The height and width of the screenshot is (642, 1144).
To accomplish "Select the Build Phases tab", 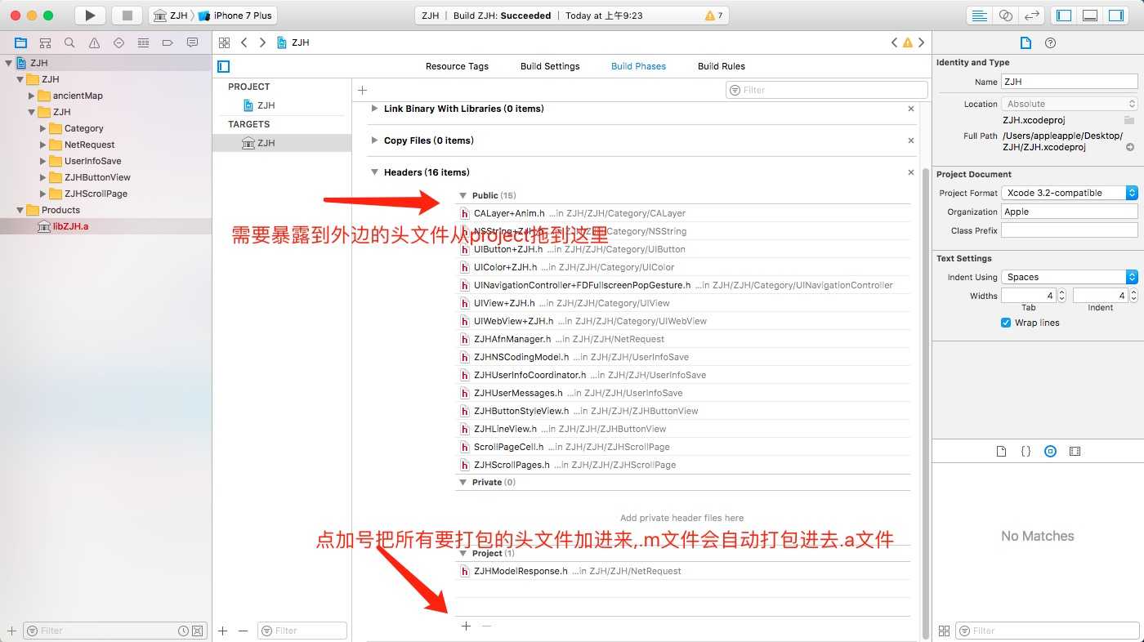I will pyautogui.click(x=638, y=66).
